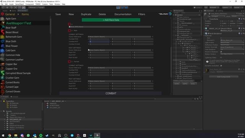
Task: Toggle Dynamic Occluded checkbox in Inspector
Action: click(x=221, y=66)
